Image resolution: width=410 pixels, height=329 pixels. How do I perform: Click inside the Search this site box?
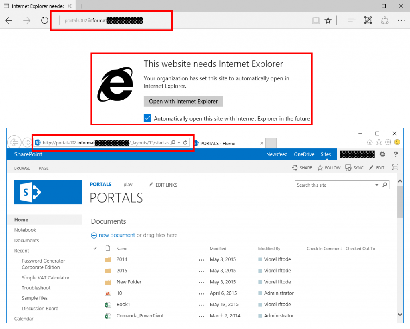point(332,185)
